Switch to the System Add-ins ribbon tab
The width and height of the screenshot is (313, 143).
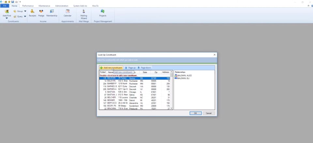pos(81,6)
